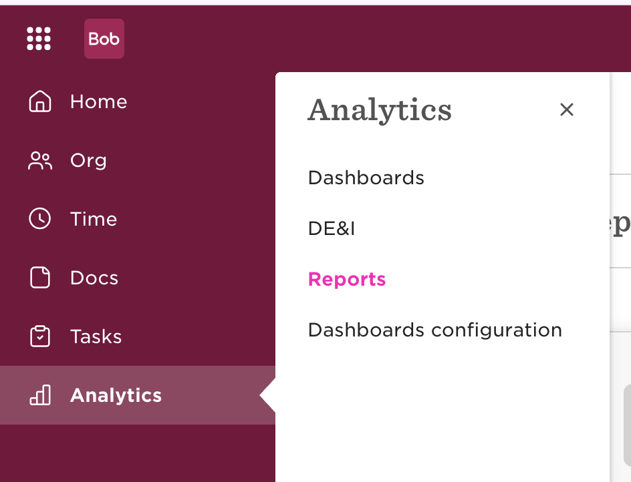This screenshot has width=631, height=482.
Task: Click the clipboard checkmark icon for Tasks
Action: click(x=40, y=336)
